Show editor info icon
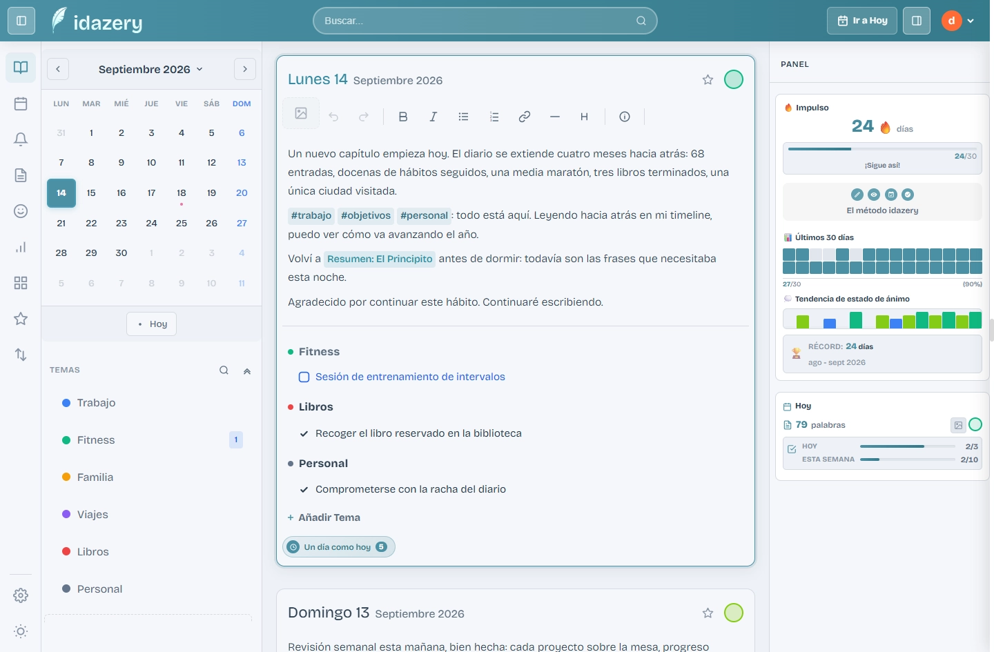 (x=625, y=117)
